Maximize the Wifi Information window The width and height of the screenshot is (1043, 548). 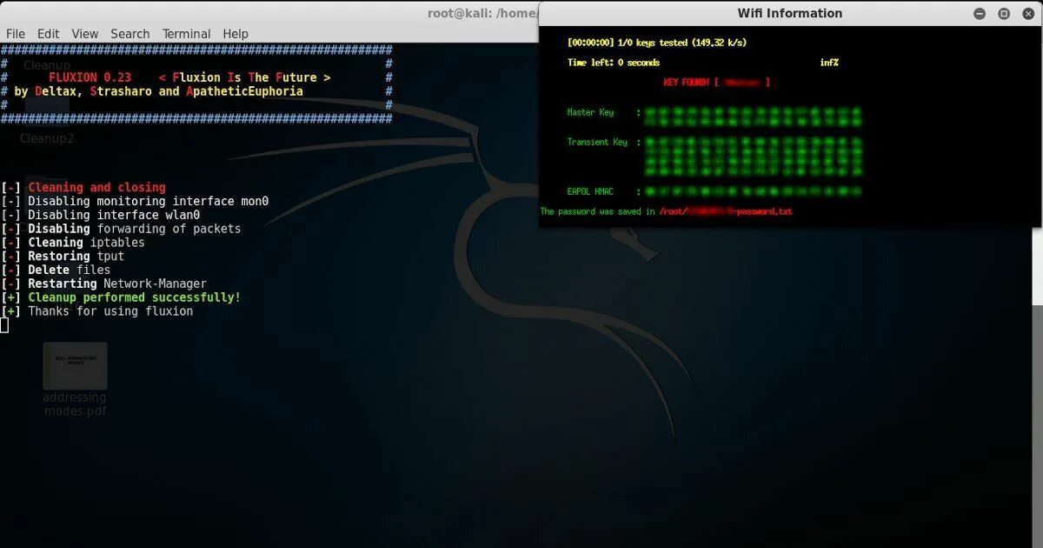1004,13
